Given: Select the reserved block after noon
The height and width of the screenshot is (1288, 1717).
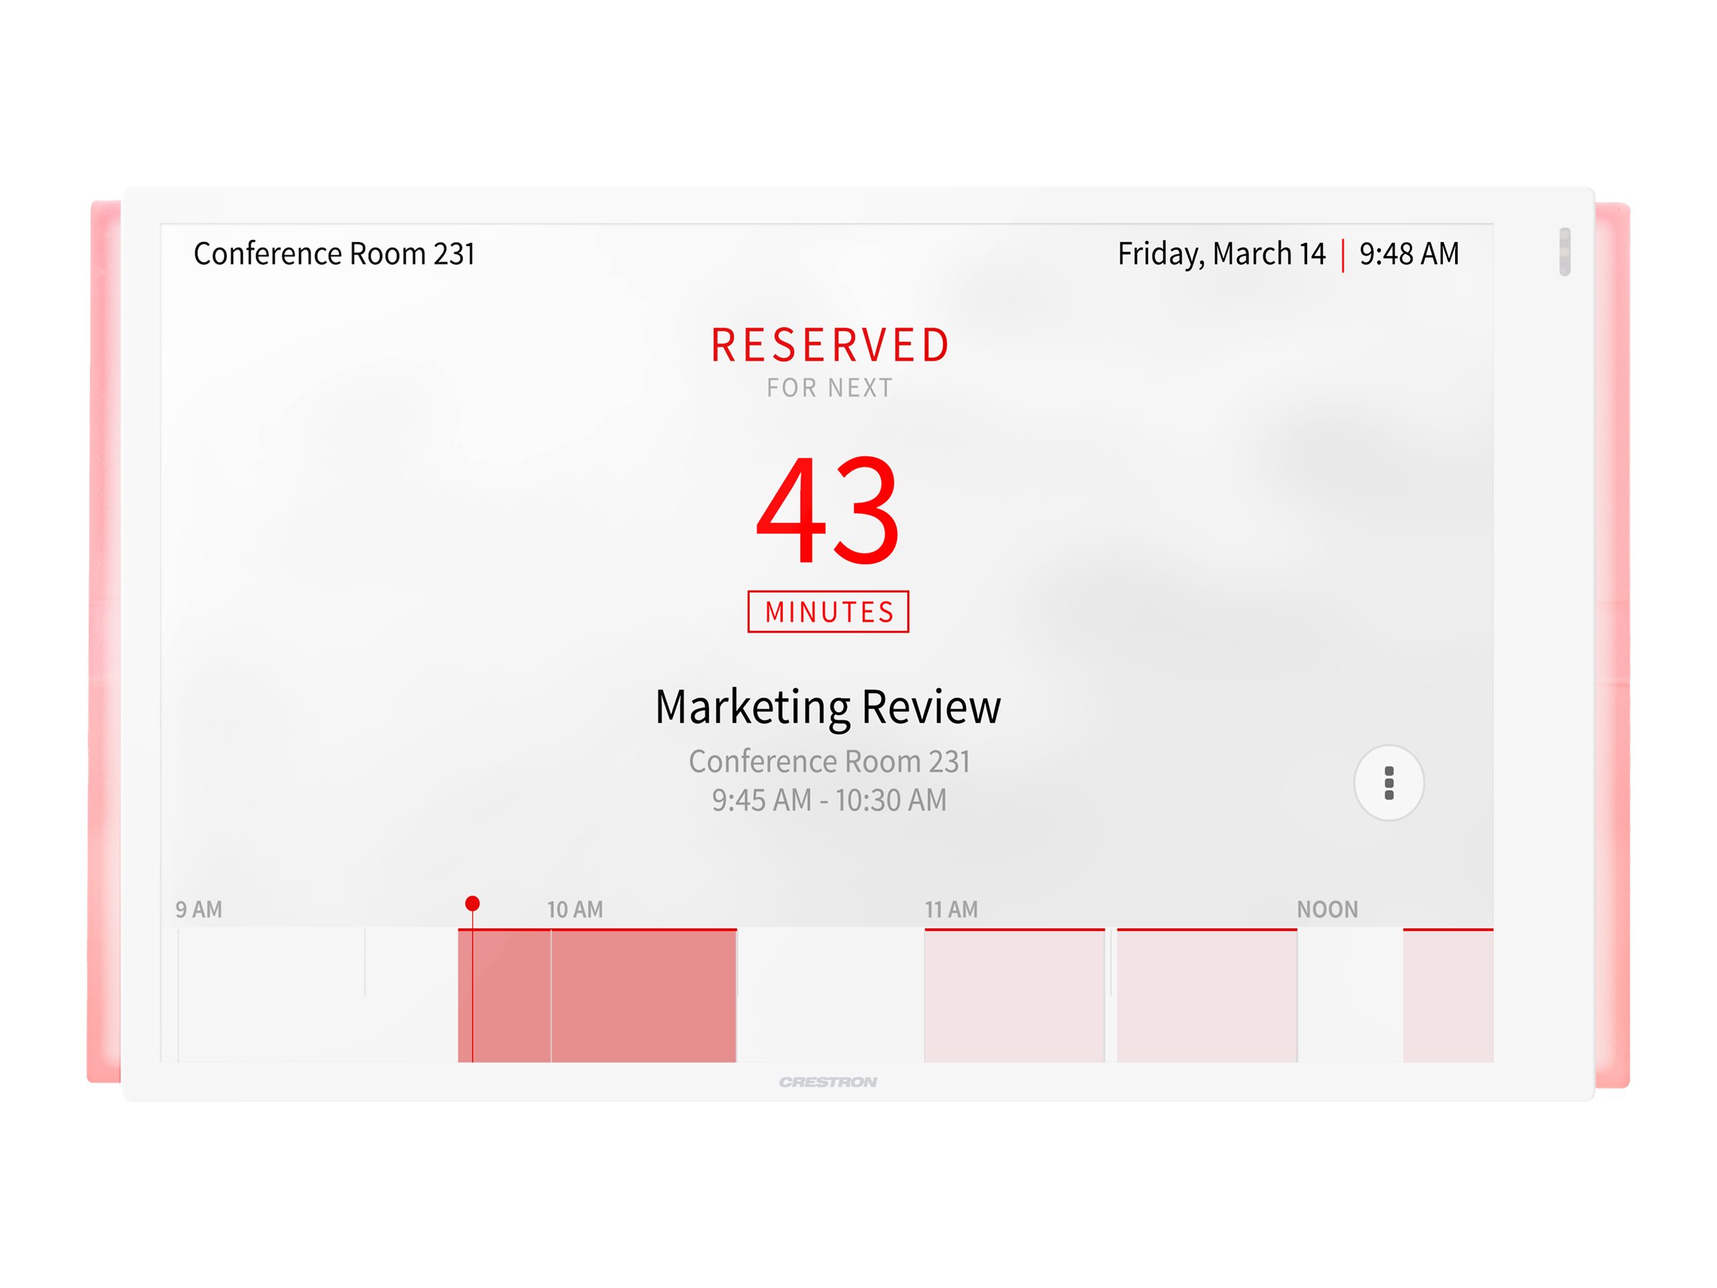Looking at the screenshot, I should (x=1448, y=995).
